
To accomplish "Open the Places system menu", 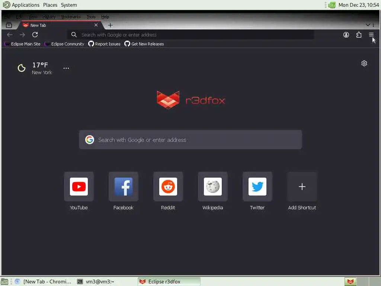I will [50, 5].
